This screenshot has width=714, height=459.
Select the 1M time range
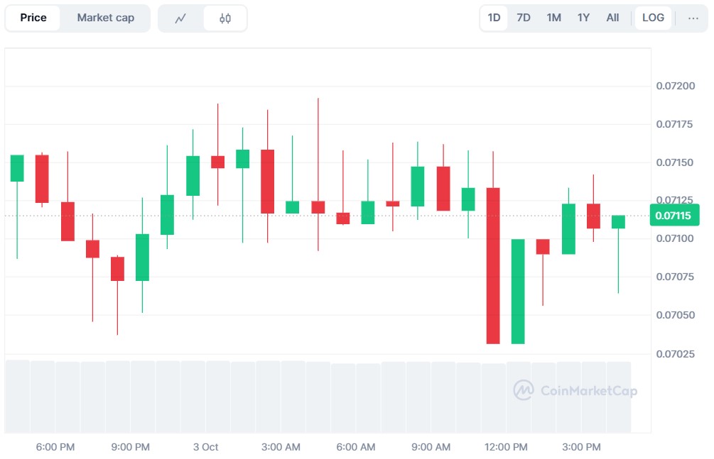[554, 18]
